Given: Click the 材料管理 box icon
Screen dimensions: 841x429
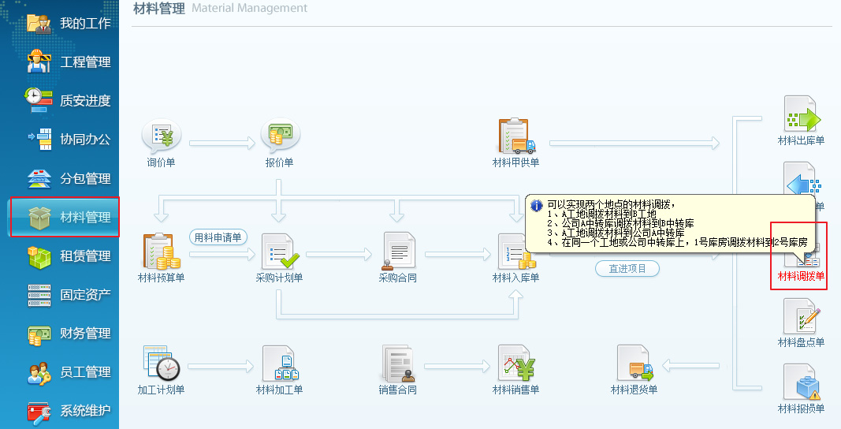Looking at the screenshot, I should point(39,218).
